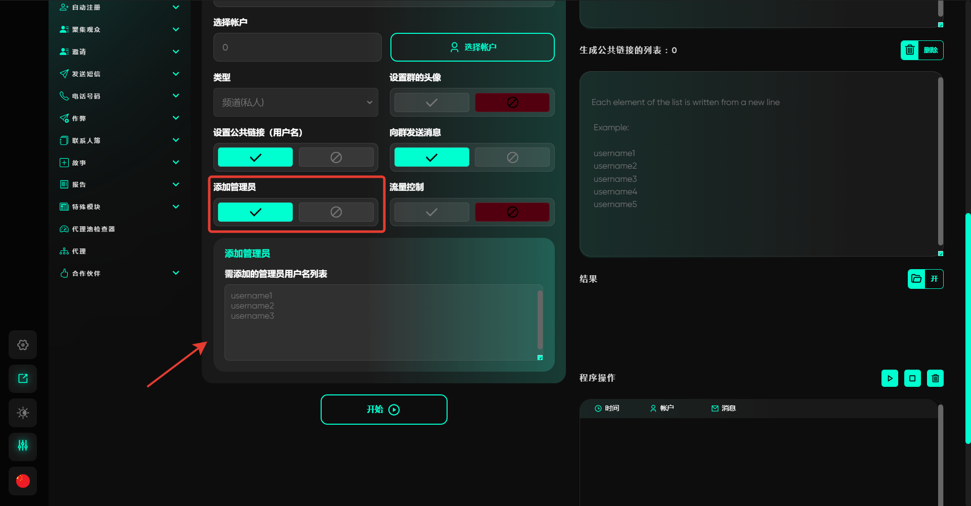Toggle the brightness theme icon
Image resolution: width=971 pixels, height=506 pixels.
(23, 413)
